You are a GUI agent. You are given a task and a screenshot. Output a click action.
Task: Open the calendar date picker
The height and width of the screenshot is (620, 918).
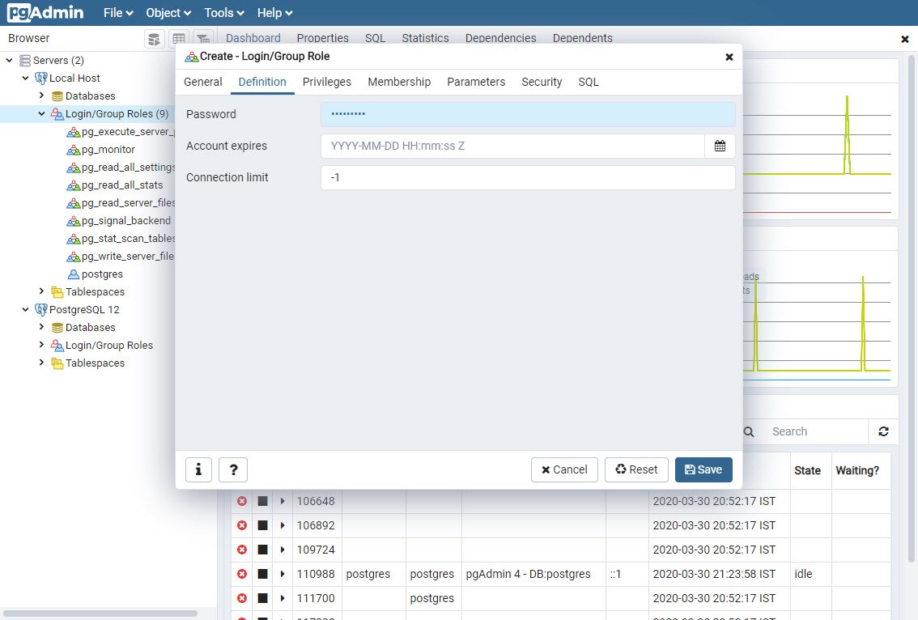click(720, 146)
